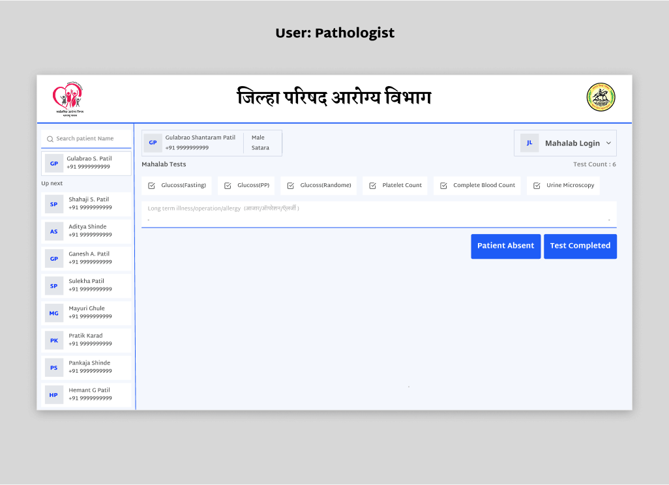Click the JL avatar next to Mahalab Login
669x485 pixels.
(x=529, y=143)
